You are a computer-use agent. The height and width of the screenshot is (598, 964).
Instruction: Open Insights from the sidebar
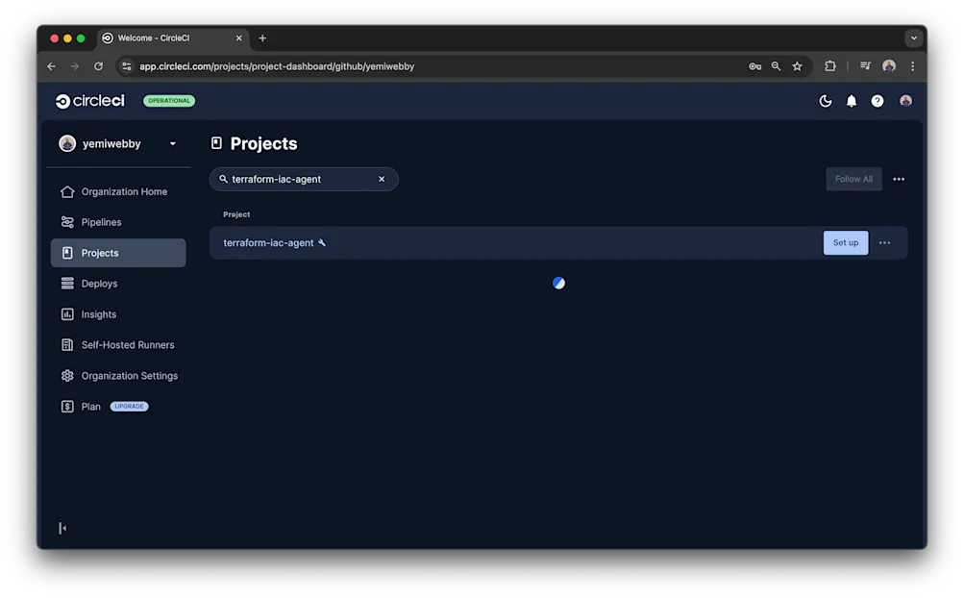coord(99,314)
